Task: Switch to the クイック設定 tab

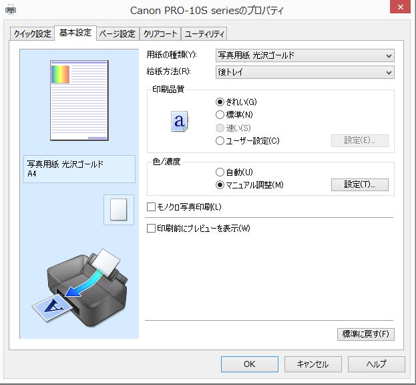Action: point(32,33)
